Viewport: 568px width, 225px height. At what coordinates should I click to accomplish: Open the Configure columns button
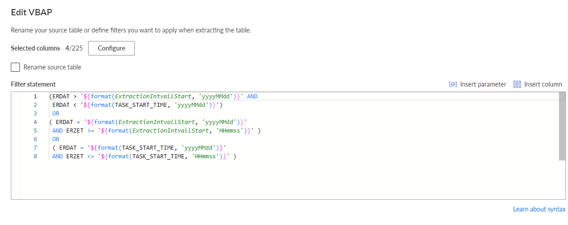pos(111,48)
